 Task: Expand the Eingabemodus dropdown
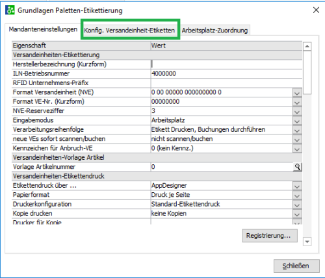[297, 120]
